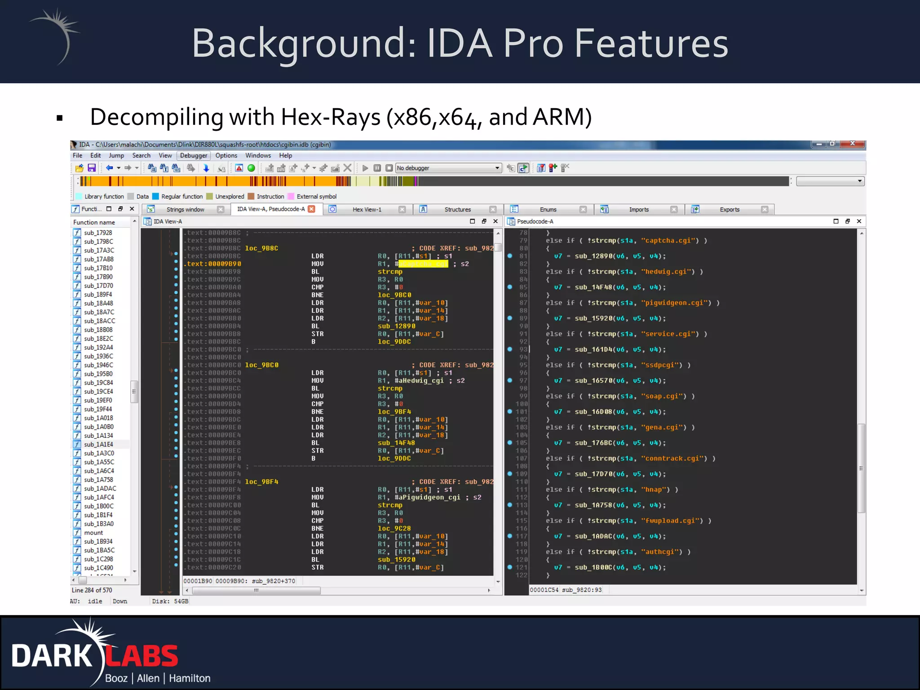Click the Function name column sort arrow

pyautogui.click(x=134, y=221)
